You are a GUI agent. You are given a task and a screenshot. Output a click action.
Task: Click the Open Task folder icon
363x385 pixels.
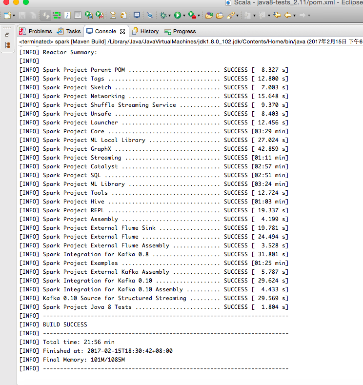point(220,16)
